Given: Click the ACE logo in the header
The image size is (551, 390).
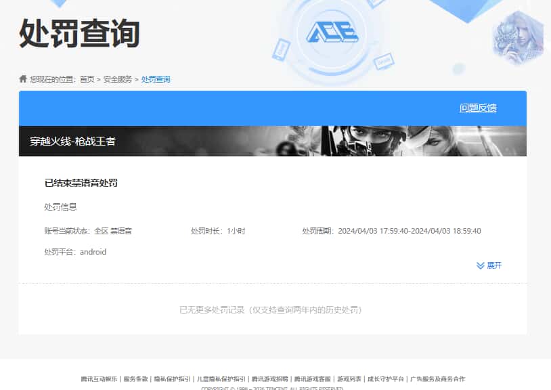Looking at the screenshot, I should pos(332,32).
